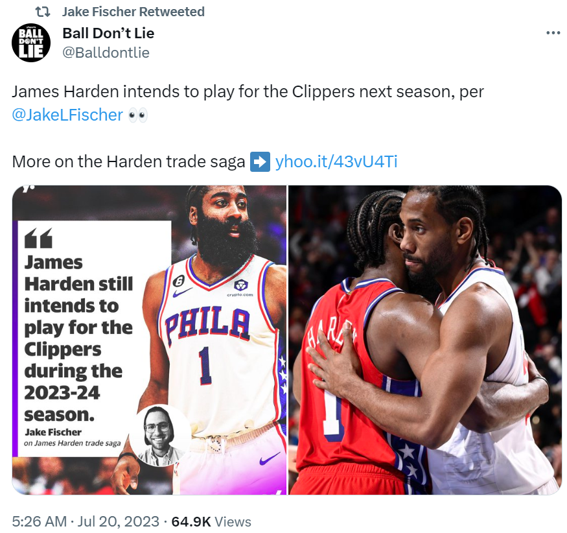The height and width of the screenshot is (533, 567).
Task: Open the left image with Harden quote
Action: pyautogui.click(x=149, y=340)
